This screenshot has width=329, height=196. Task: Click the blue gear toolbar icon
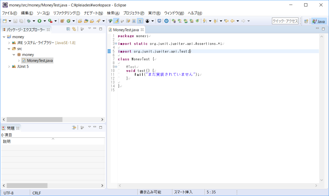(x=166, y=21)
